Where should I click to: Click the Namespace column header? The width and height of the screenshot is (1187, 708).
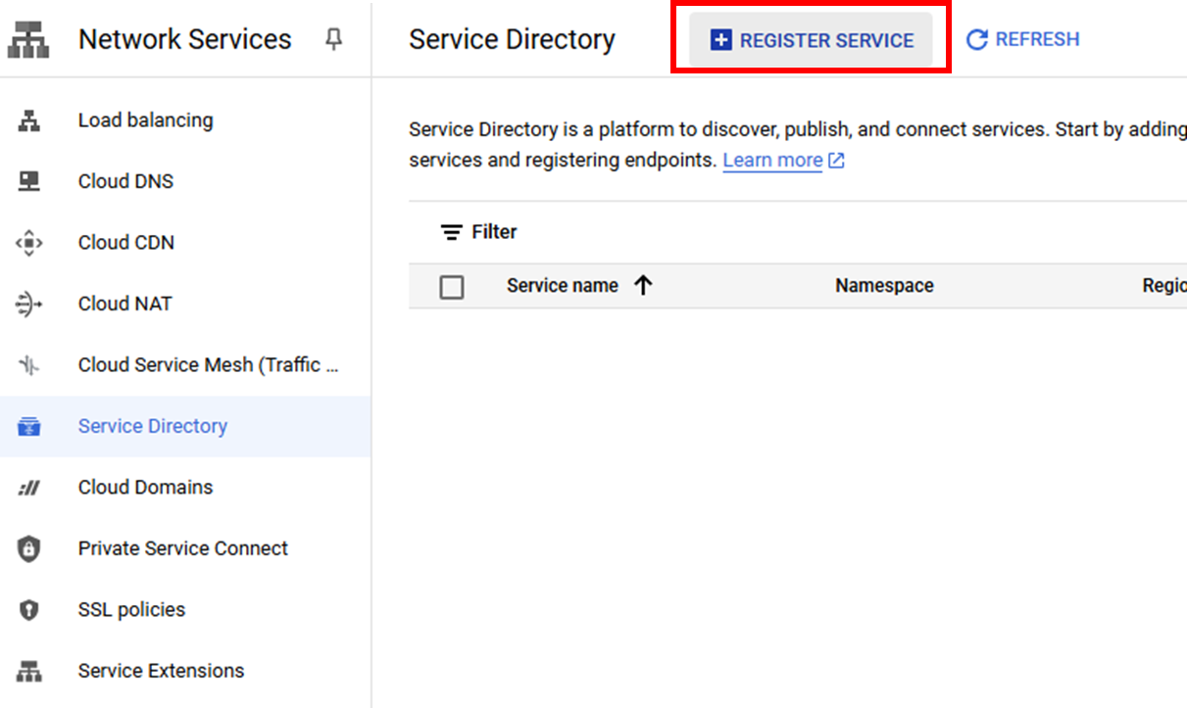coord(884,286)
